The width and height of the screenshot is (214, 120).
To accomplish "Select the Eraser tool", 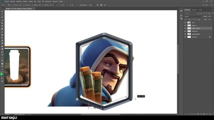I will click(x=2, y=41).
